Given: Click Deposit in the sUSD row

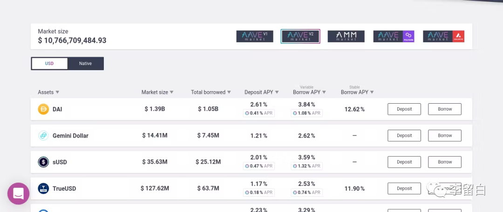Looking at the screenshot, I should point(404,162).
